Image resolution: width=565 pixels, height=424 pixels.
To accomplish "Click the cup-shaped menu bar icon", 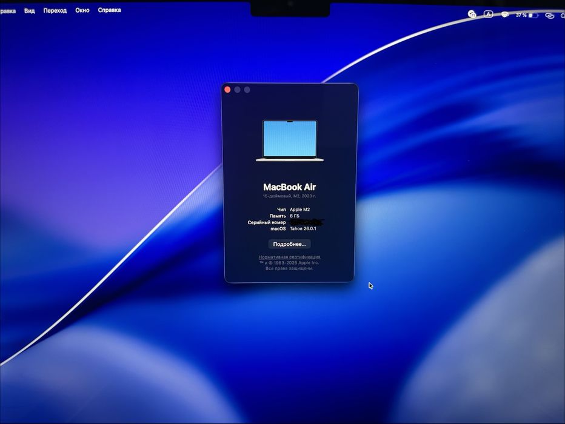I will coord(505,15).
